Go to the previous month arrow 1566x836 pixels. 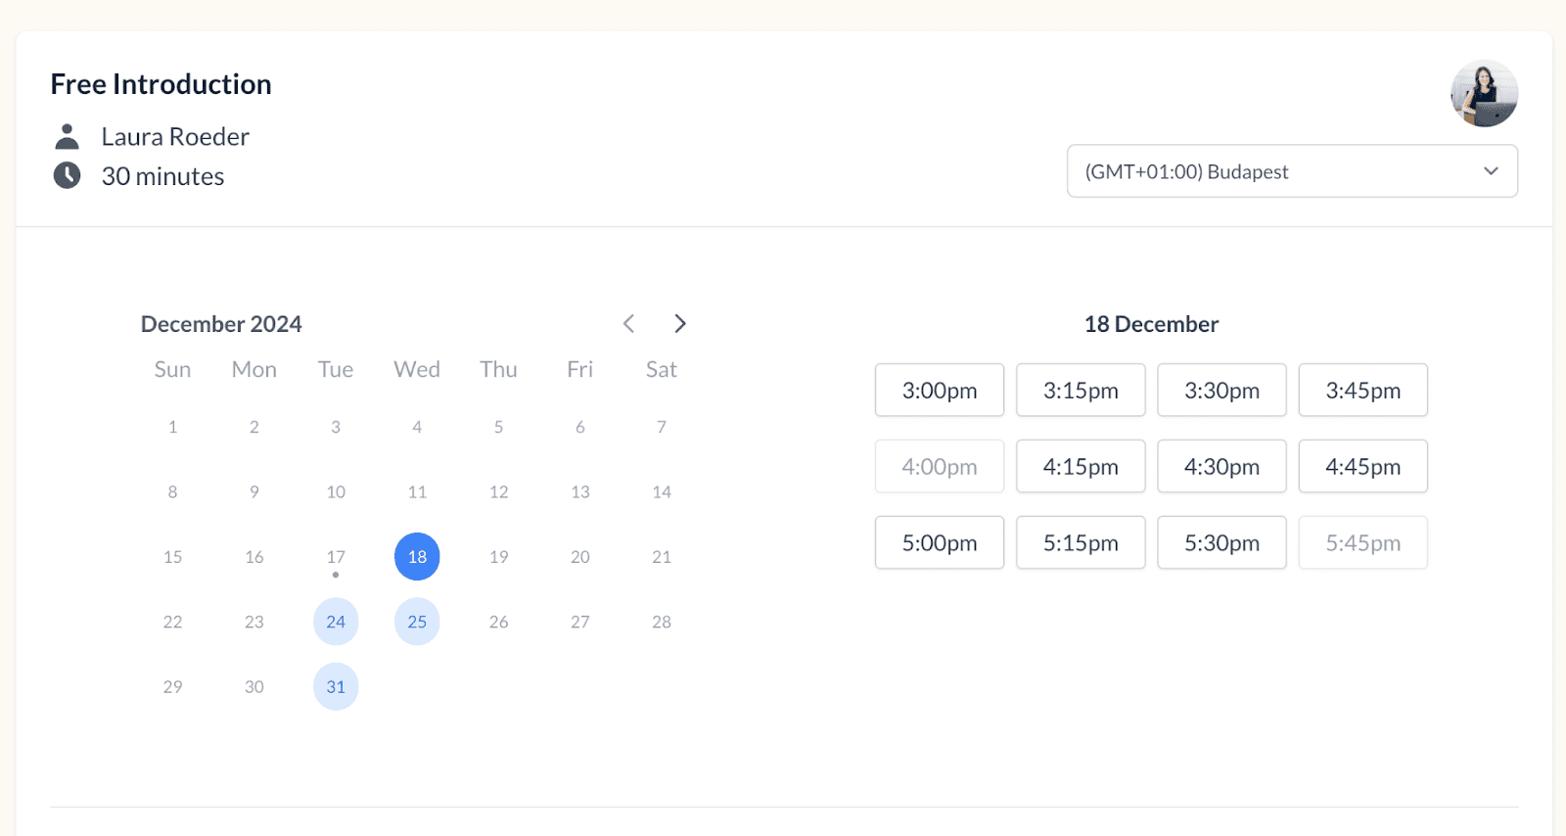coord(629,324)
